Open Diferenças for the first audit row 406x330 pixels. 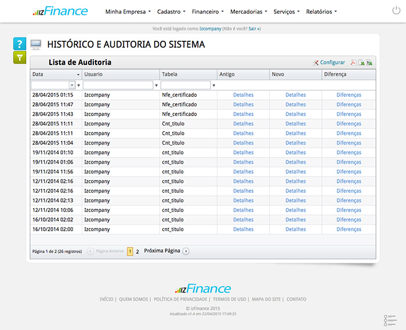pyautogui.click(x=349, y=95)
